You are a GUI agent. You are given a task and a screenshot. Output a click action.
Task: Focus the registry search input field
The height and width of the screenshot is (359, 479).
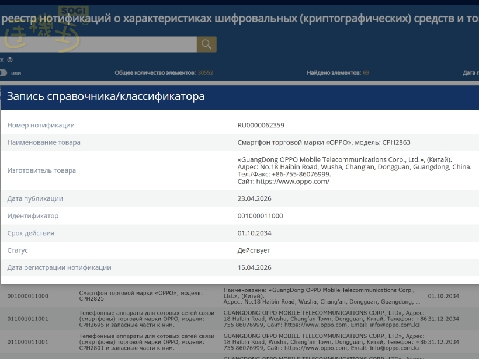[x=98, y=44]
